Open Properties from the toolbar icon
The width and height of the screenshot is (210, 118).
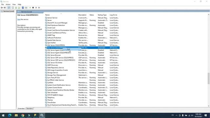13,8
